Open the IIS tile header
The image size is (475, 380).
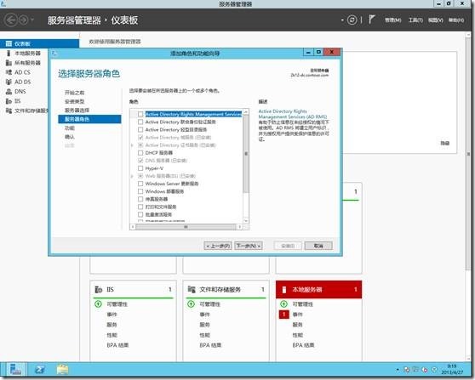(x=134, y=290)
